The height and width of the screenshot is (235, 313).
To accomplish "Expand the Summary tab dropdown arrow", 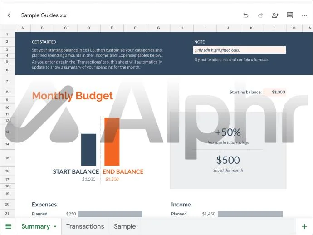I will point(55,227).
